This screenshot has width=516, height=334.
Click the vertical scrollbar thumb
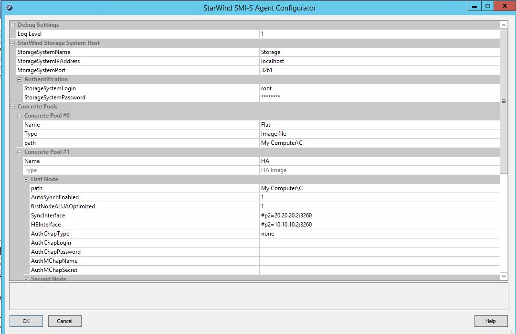(504, 101)
